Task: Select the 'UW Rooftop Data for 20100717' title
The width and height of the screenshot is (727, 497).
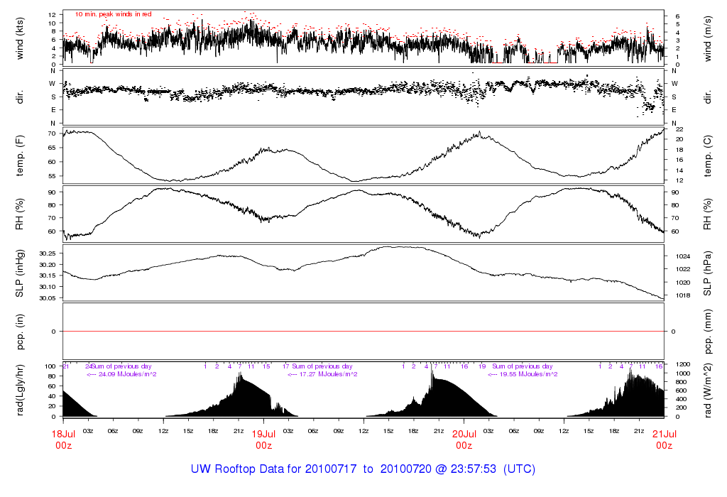Action: [273, 469]
